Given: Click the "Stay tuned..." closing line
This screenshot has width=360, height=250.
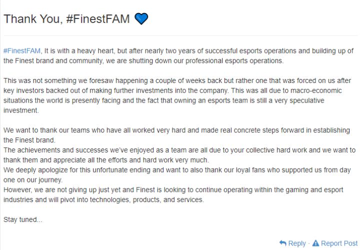Looking at the screenshot, I should 23,219.
